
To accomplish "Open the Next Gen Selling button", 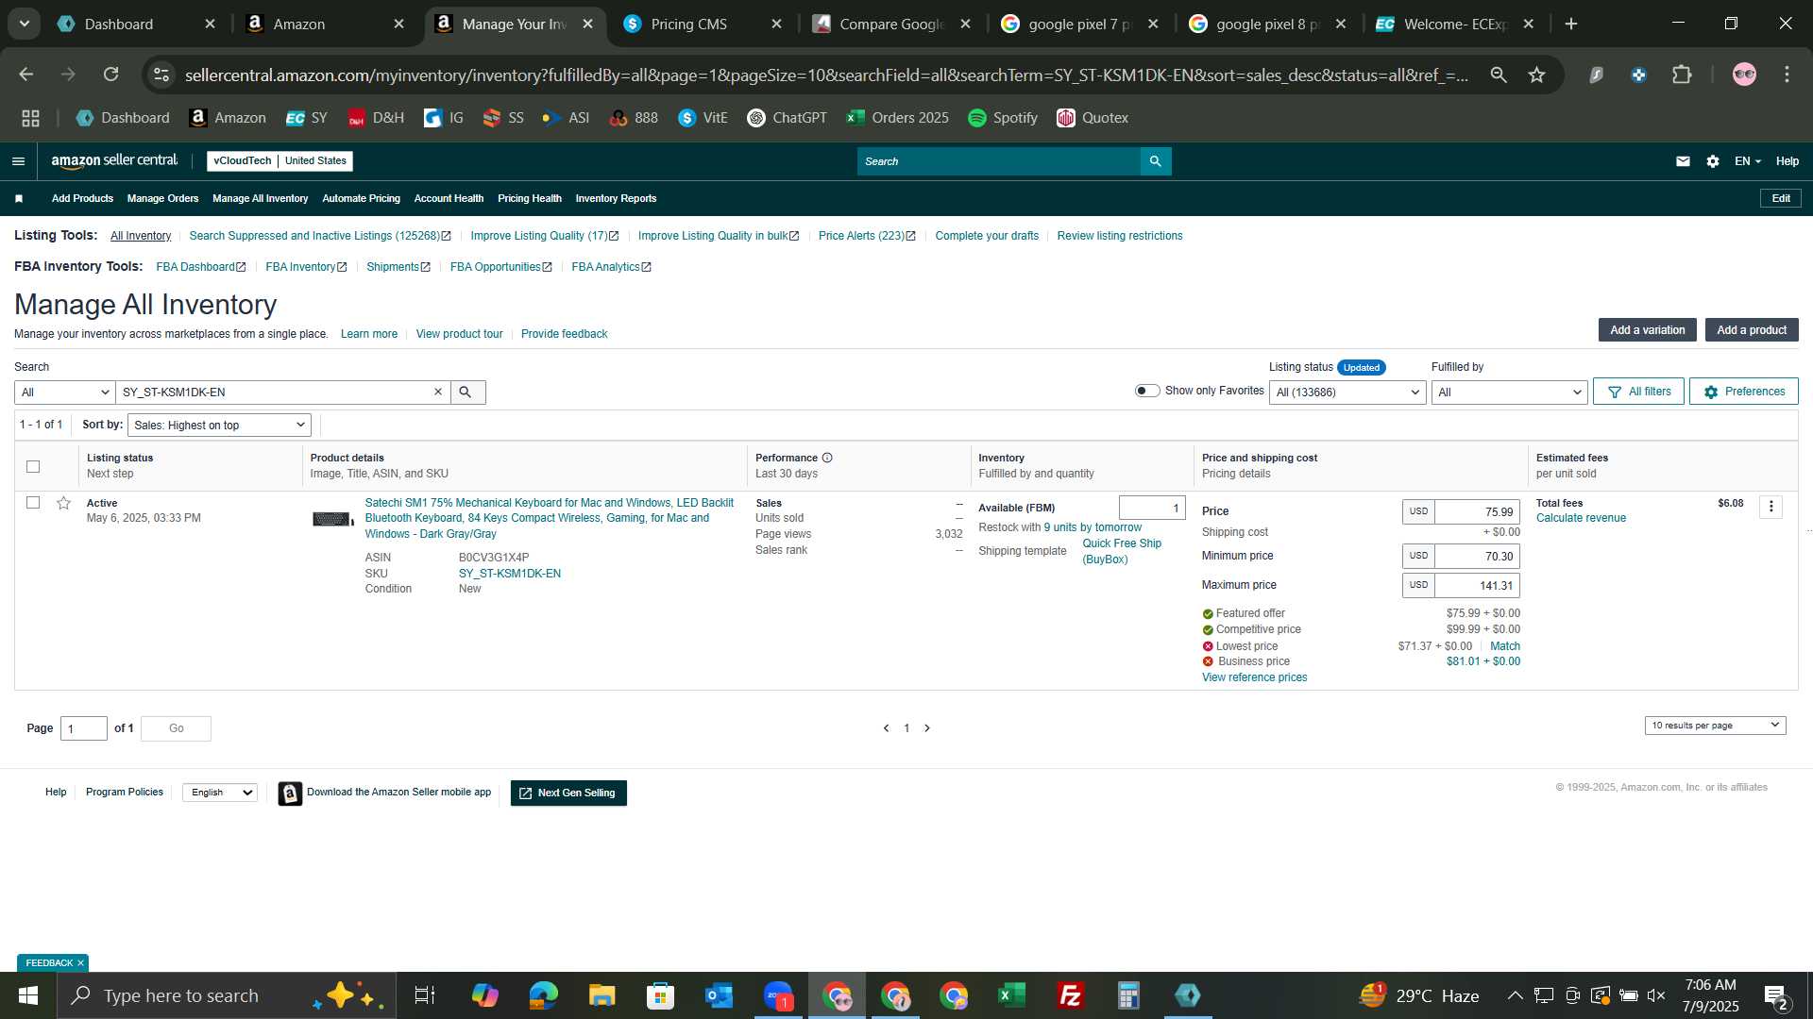I will click(568, 793).
